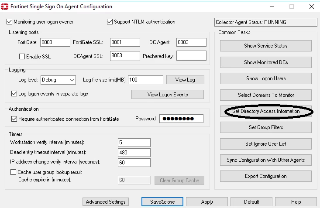Toggle Monitoring user logon events checkbox
This screenshot has height=208, width=320.
click(x=10, y=22)
